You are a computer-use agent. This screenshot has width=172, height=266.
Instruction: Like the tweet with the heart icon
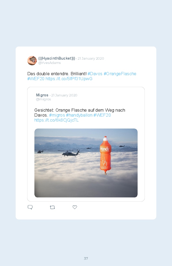75,207
